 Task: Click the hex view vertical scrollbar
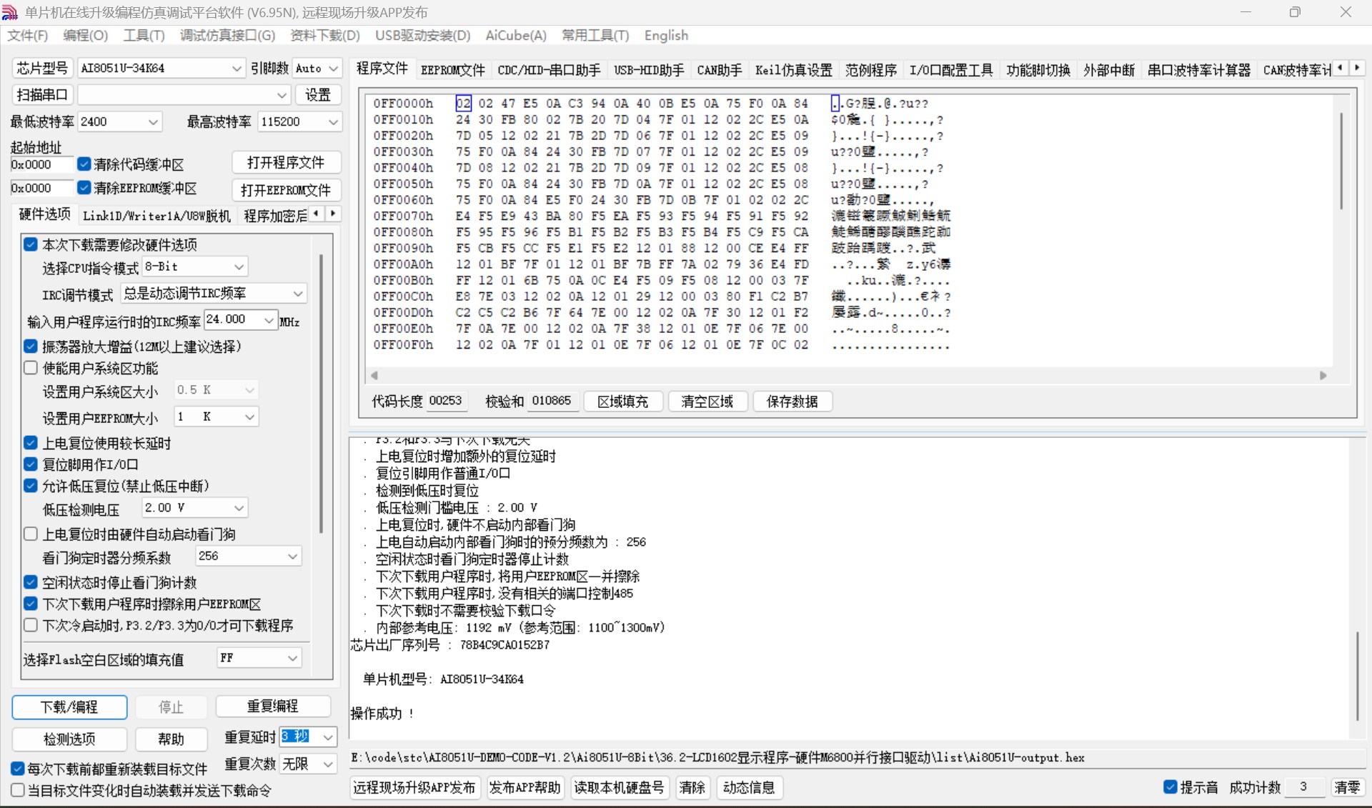[x=1341, y=161]
